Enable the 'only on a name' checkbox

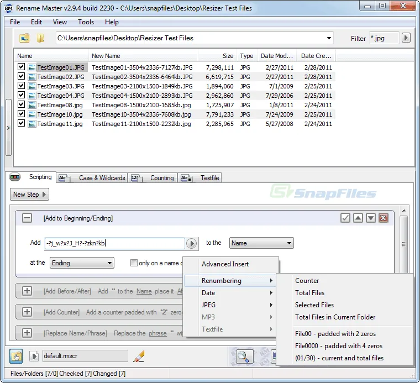(134, 263)
